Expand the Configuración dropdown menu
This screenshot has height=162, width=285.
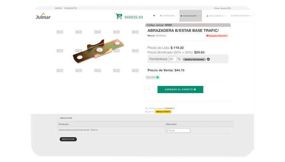pyautogui.click(x=241, y=16)
